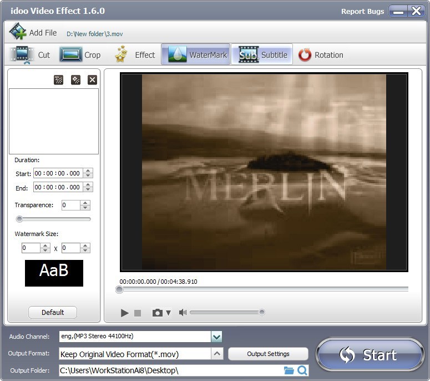Increase Transparence with spinner up arrow
430x381 pixels.
tap(85, 203)
